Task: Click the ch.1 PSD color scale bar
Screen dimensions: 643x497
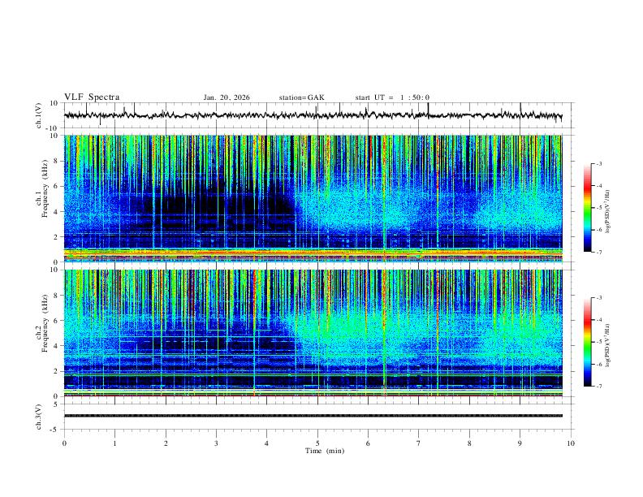Action: [588, 208]
